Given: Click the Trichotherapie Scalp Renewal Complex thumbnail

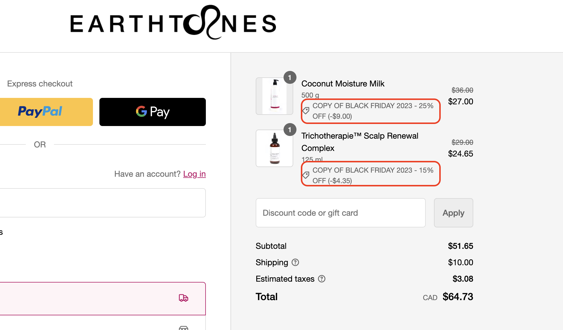Looking at the screenshot, I should (274, 148).
